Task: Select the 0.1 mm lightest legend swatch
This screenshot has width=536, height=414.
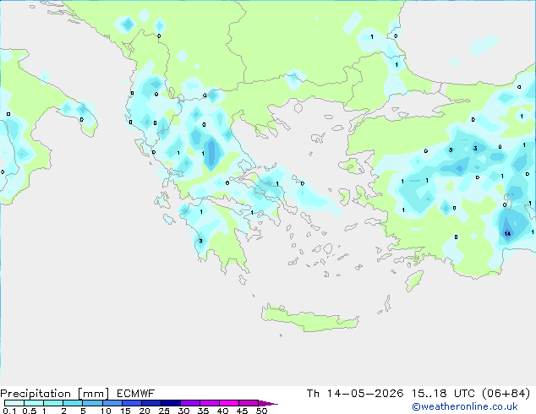Action: click(x=14, y=403)
